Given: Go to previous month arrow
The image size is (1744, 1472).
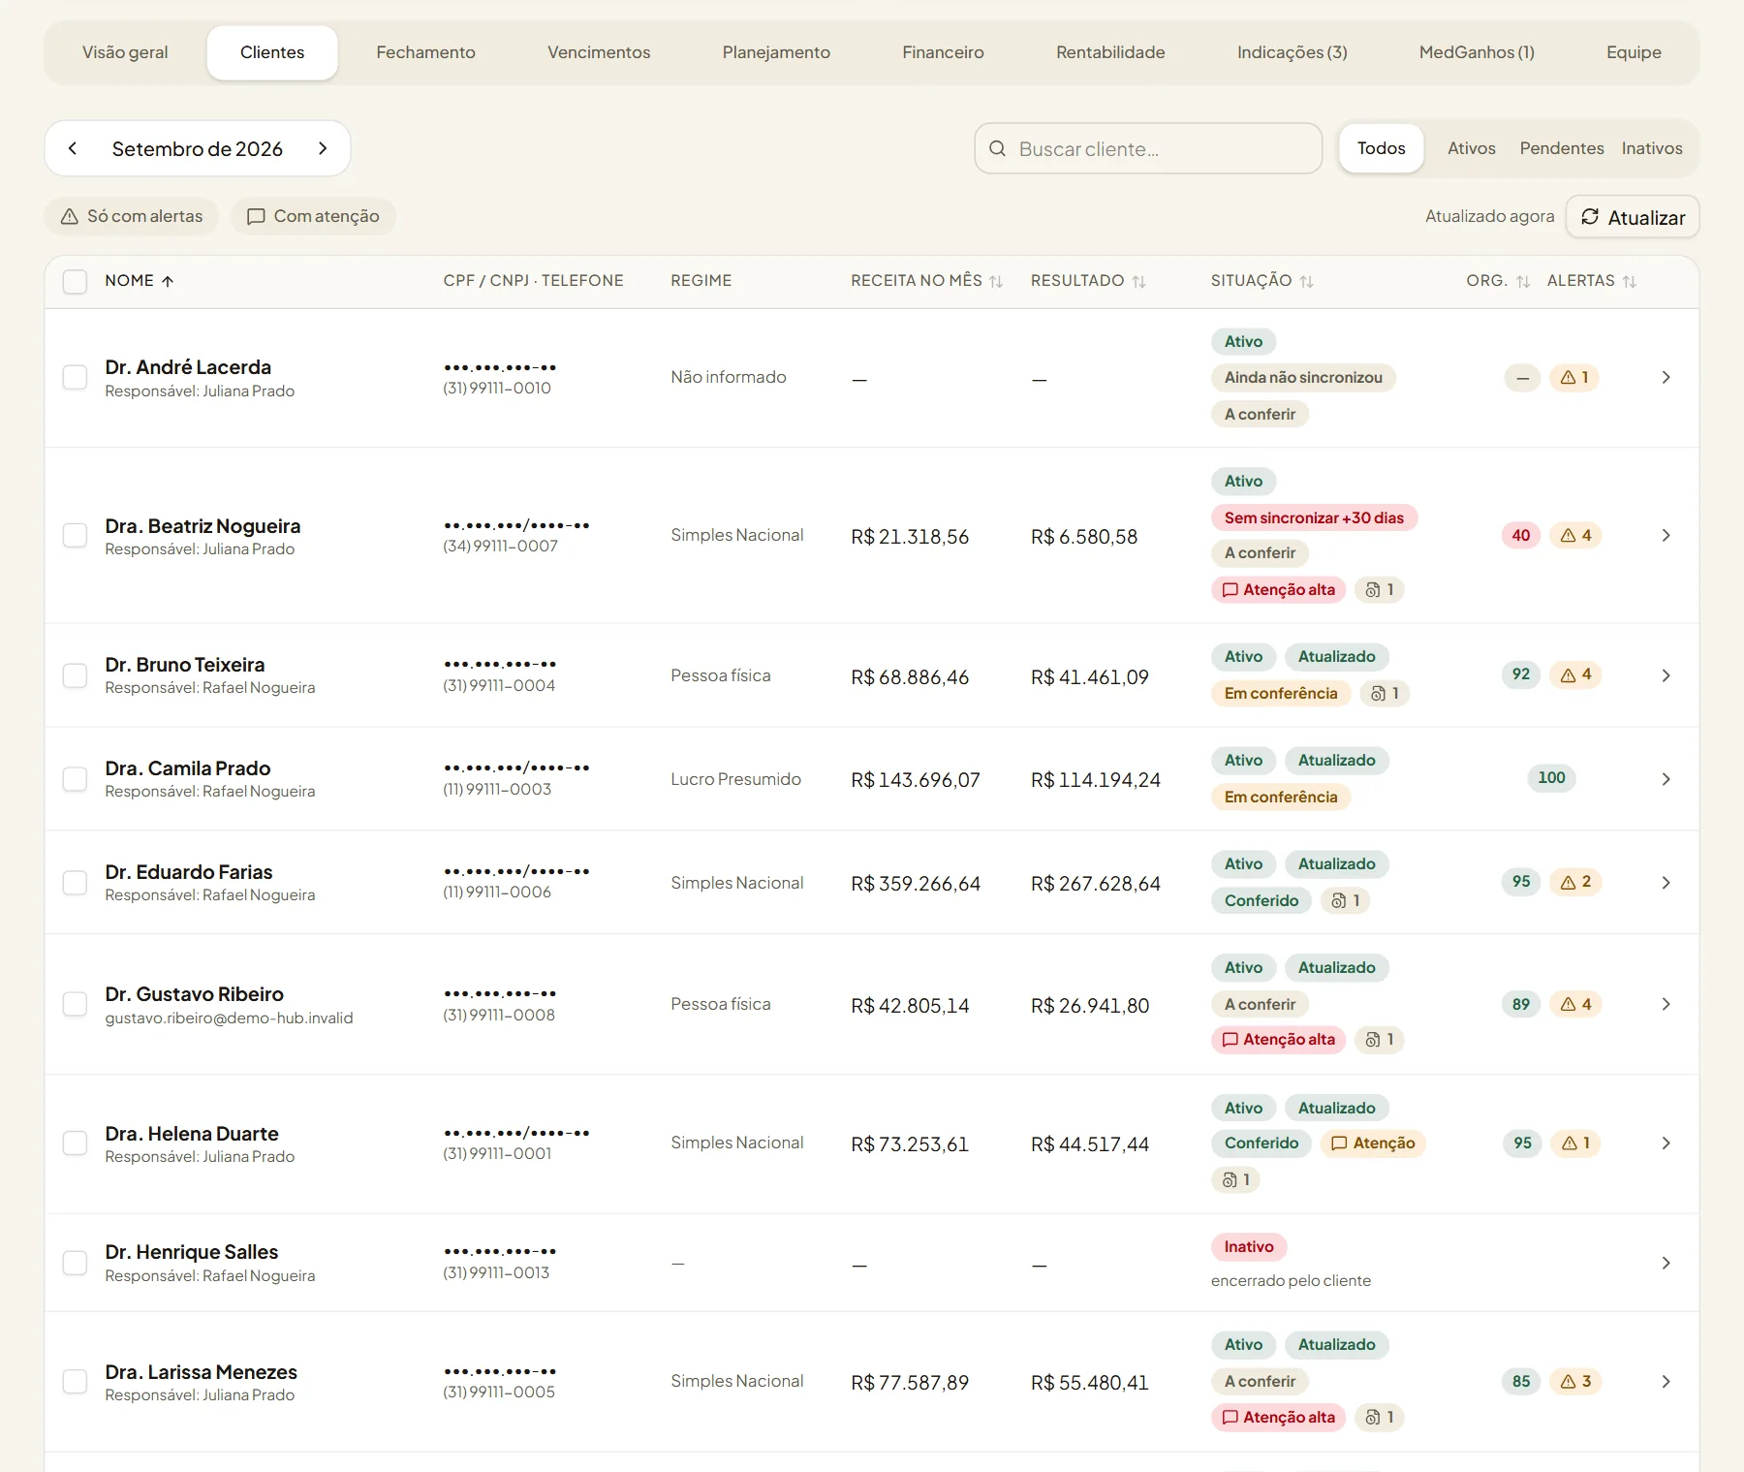Looking at the screenshot, I should [x=73, y=148].
